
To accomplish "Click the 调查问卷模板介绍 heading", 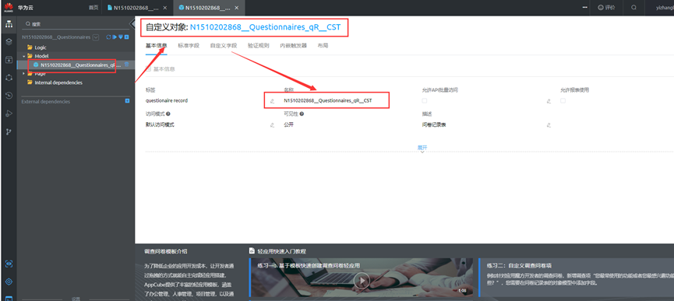I will point(166,251).
